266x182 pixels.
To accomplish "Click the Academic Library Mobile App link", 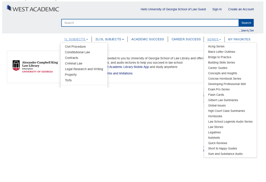I will pyautogui.click(x=128, y=67).
